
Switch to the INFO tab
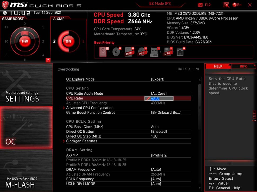(x=243, y=66)
